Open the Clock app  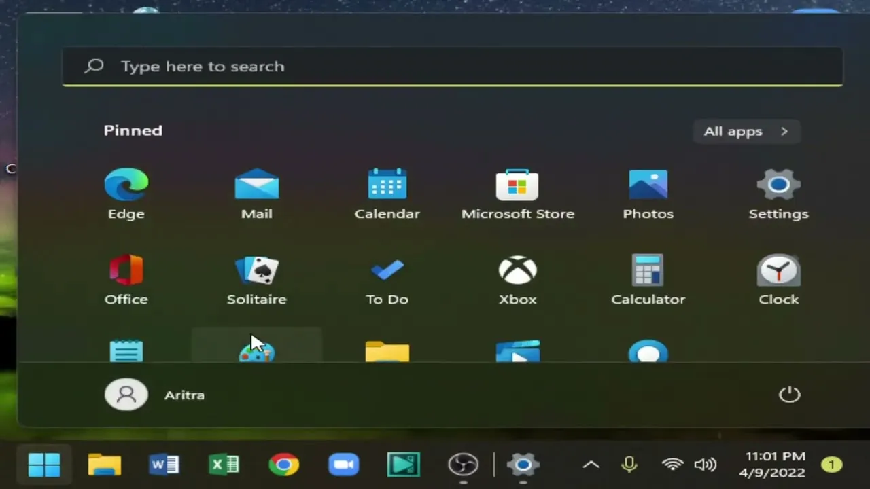coord(779,280)
